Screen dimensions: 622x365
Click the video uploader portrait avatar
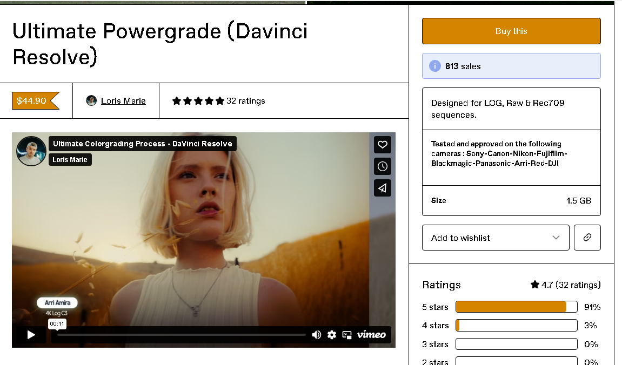coord(31,151)
